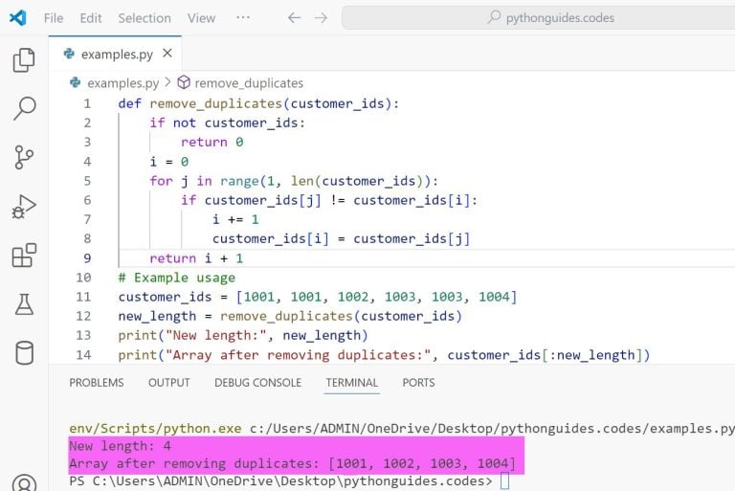Select the examples.py editor tab
735x491 pixels.
tap(115, 54)
